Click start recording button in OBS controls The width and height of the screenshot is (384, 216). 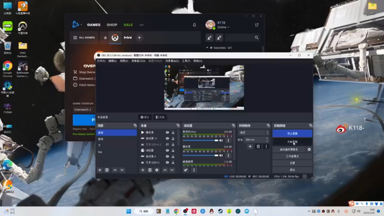292,142
